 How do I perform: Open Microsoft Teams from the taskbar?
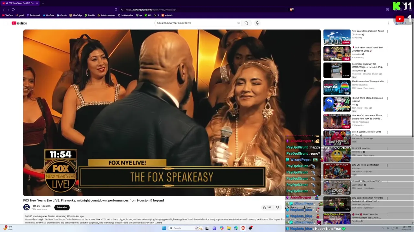pyautogui.click(x=214, y=228)
